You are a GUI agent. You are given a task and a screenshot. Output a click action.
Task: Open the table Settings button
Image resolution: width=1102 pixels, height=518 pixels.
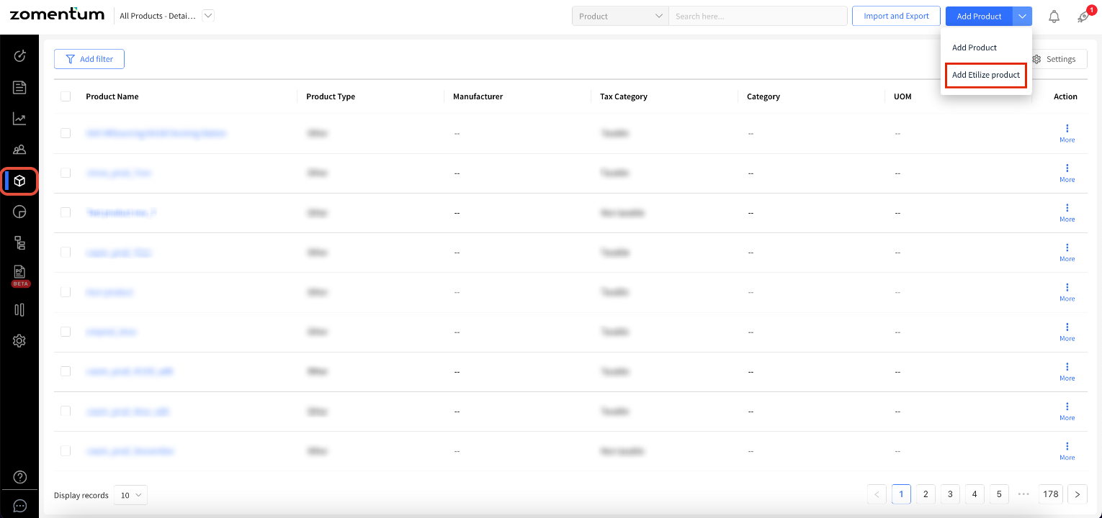coord(1054,59)
